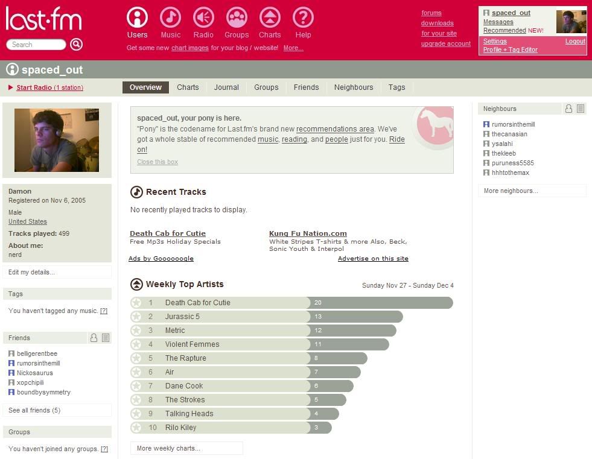Open Profile + Tag Editor link
Screen dimensions: 592x459
click(x=511, y=49)
